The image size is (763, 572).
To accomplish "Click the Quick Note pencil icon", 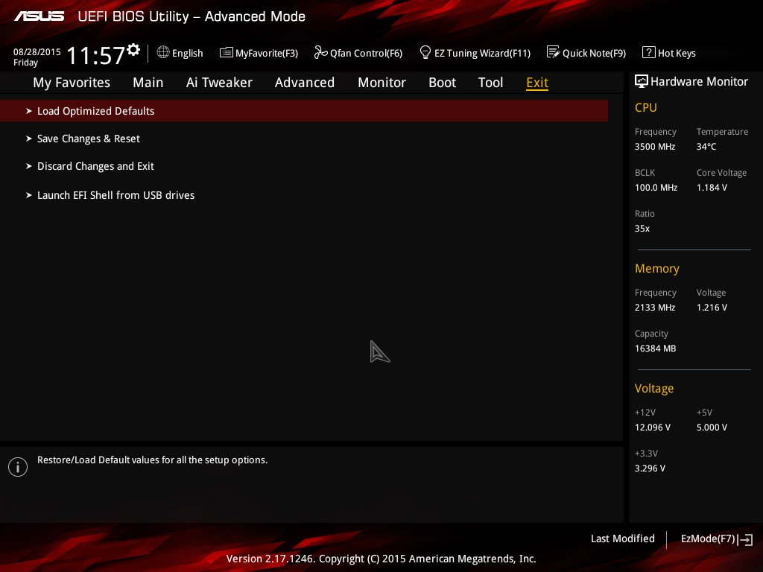I will click(554, 52).
